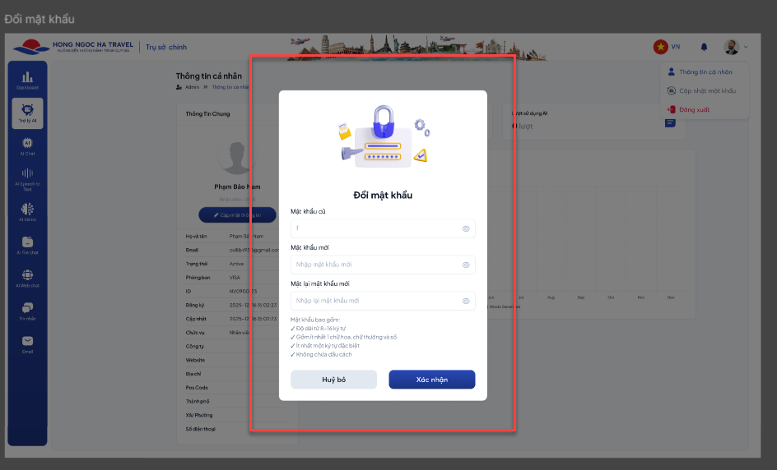Confirm with the Xác nhận button

point(431,380)
